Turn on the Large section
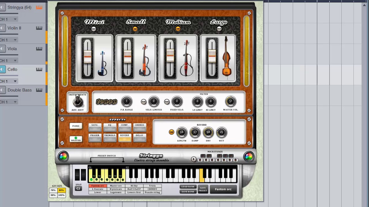Image resolution: width=369 pixels, height=207 pixels. [219, 29]
